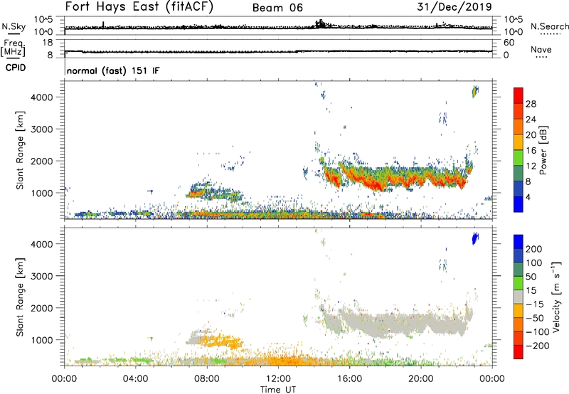Click the 'N.Sky' axis label
Viewport: 569px width, 394px height.
14,26
